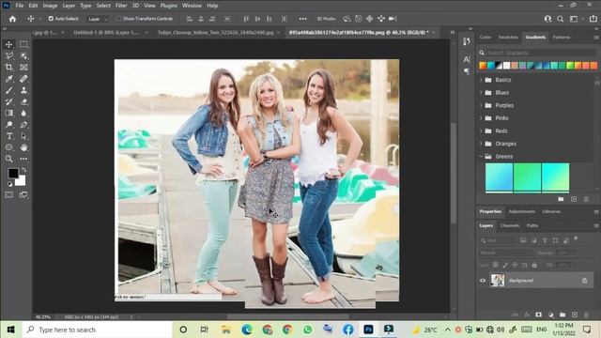The image size is (601, 338).
Task: Select the Frame tool
Action: 23,68
